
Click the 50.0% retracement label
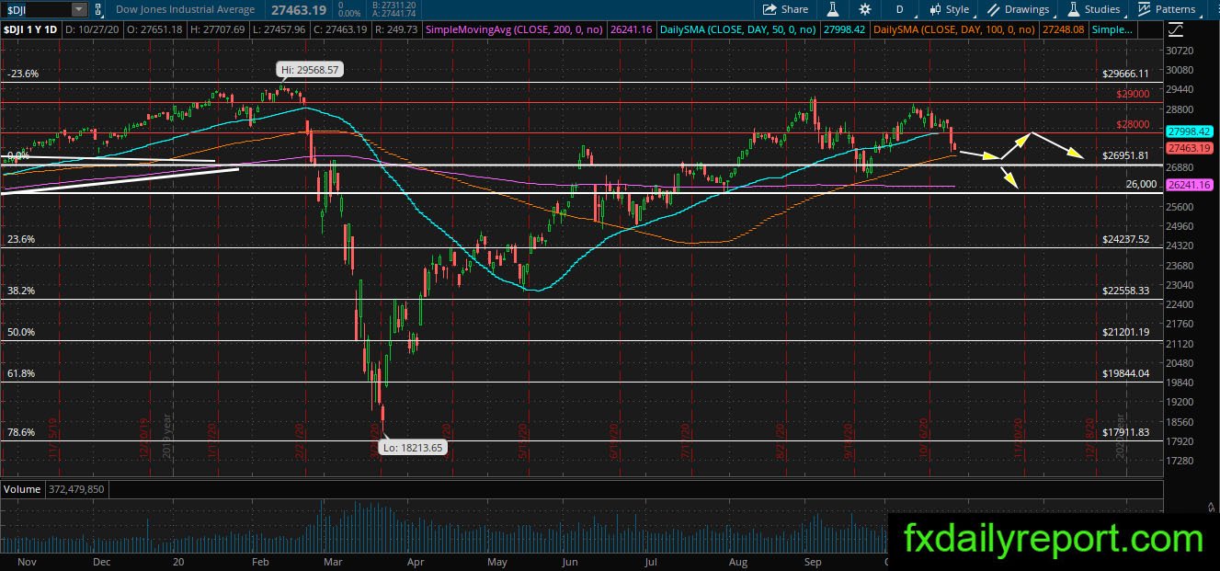[x=21, y=332]
